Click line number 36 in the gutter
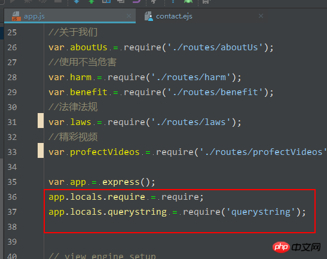Screen dimensions: 327x259 click(x=12, y=197)
